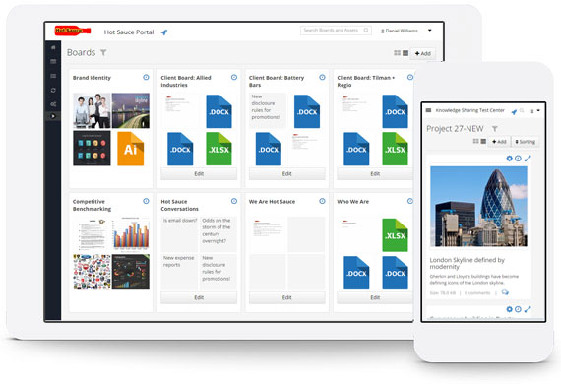Click the Add button on Boards
Screen dimensions: 561x384
pos(423,53)
